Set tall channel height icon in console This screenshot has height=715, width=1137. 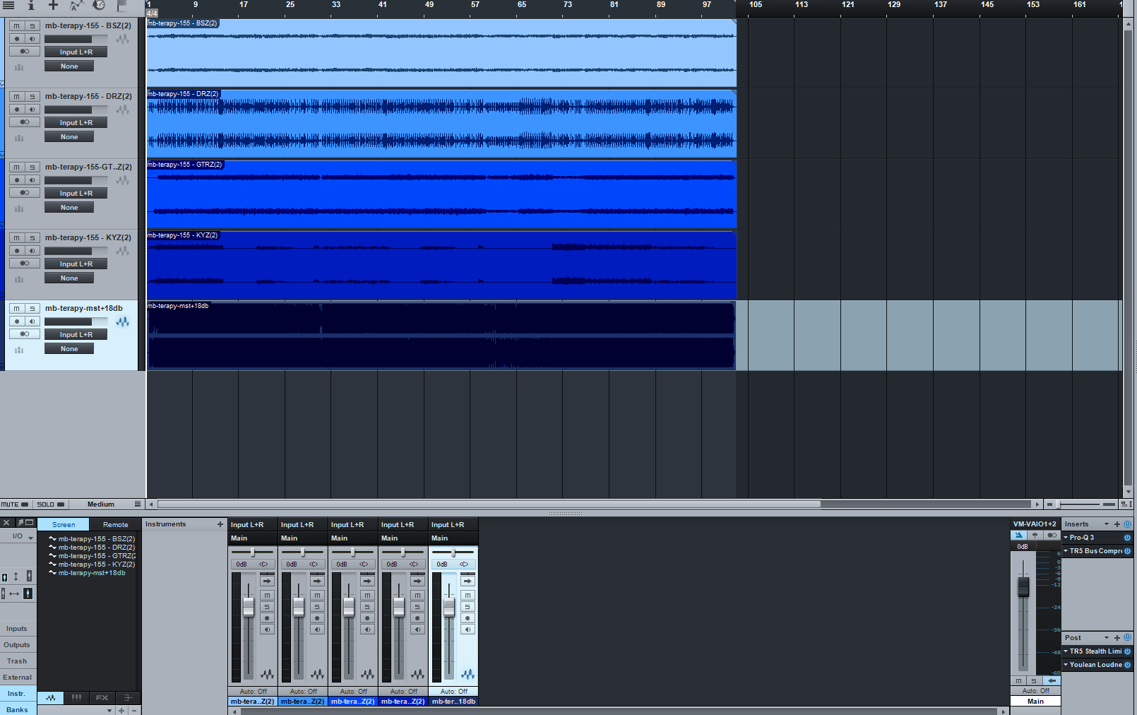pos(29,577)
